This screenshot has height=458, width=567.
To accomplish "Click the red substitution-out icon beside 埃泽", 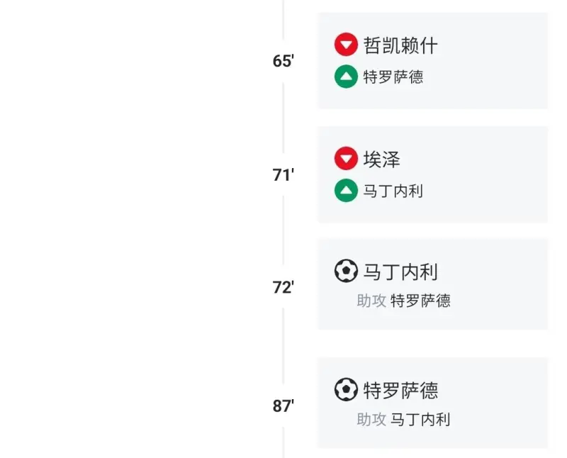I will pos(346,159).
